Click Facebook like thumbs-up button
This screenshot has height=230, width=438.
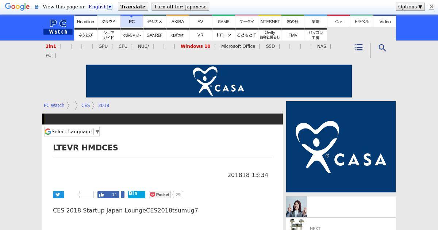[109, 195]
